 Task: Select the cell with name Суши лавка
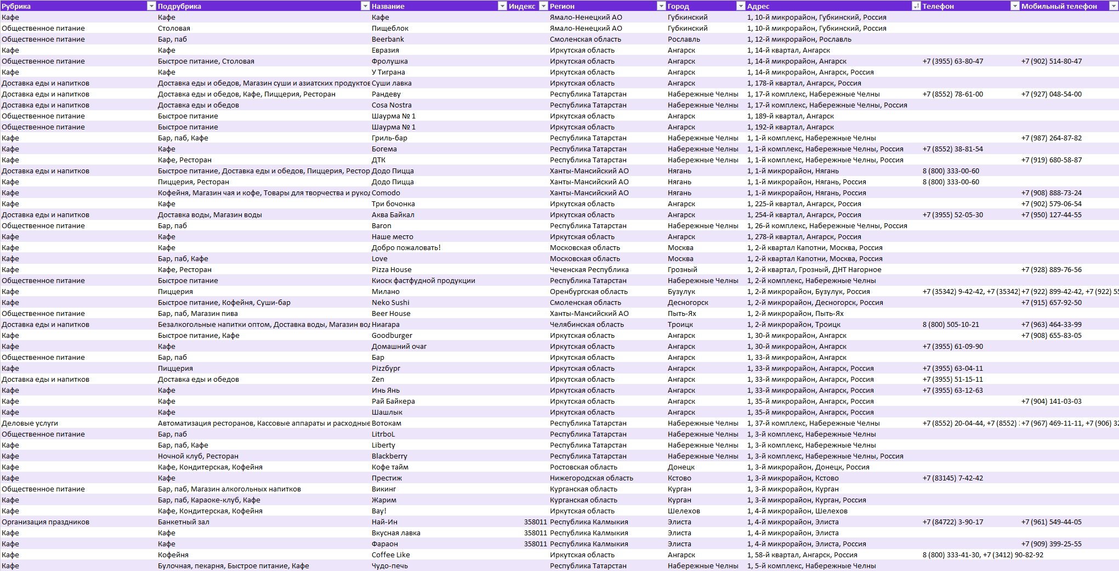click(x=439, y=83)
